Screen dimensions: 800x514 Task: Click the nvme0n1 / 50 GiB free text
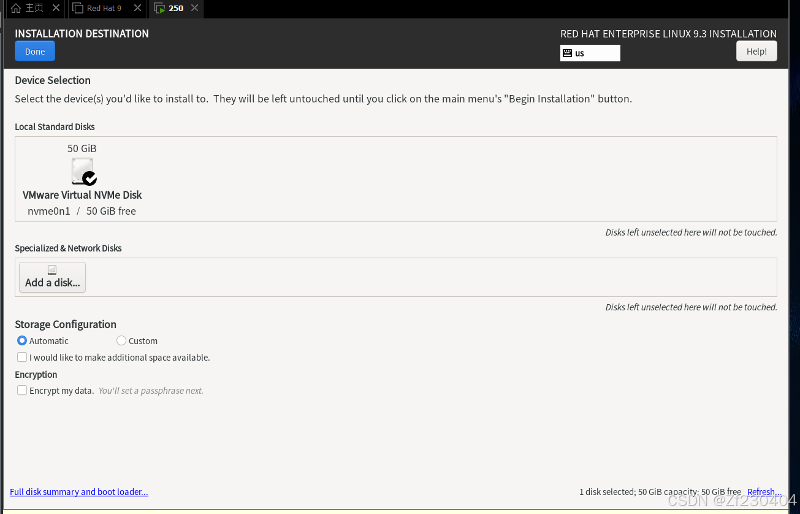(x=82, y=211)
